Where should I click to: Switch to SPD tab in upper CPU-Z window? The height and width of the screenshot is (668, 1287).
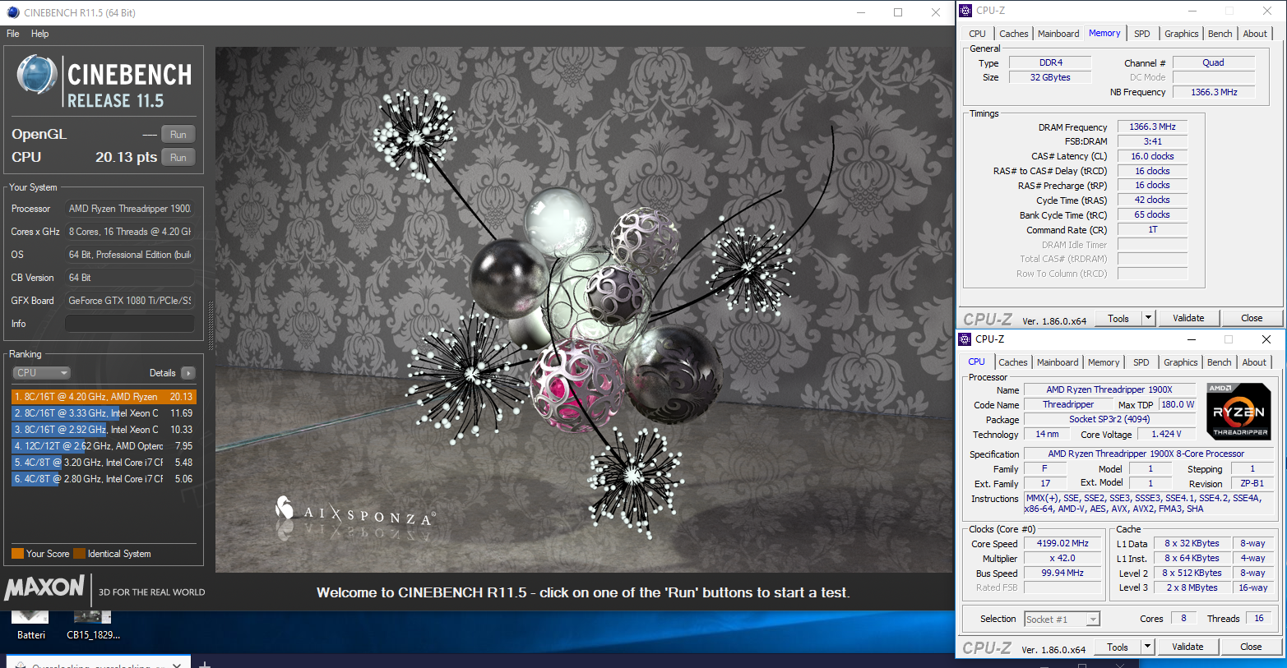[1142, 34]
